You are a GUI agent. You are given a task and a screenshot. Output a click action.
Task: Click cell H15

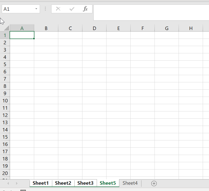(x=191, y=137)
